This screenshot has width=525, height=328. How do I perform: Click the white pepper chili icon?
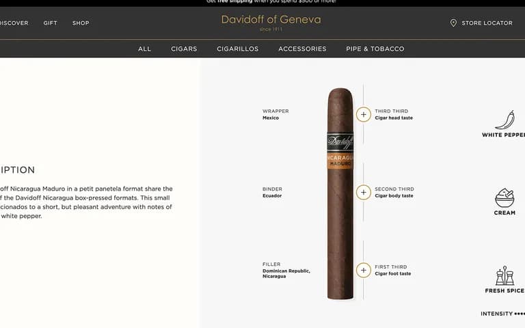coord(505,120)
